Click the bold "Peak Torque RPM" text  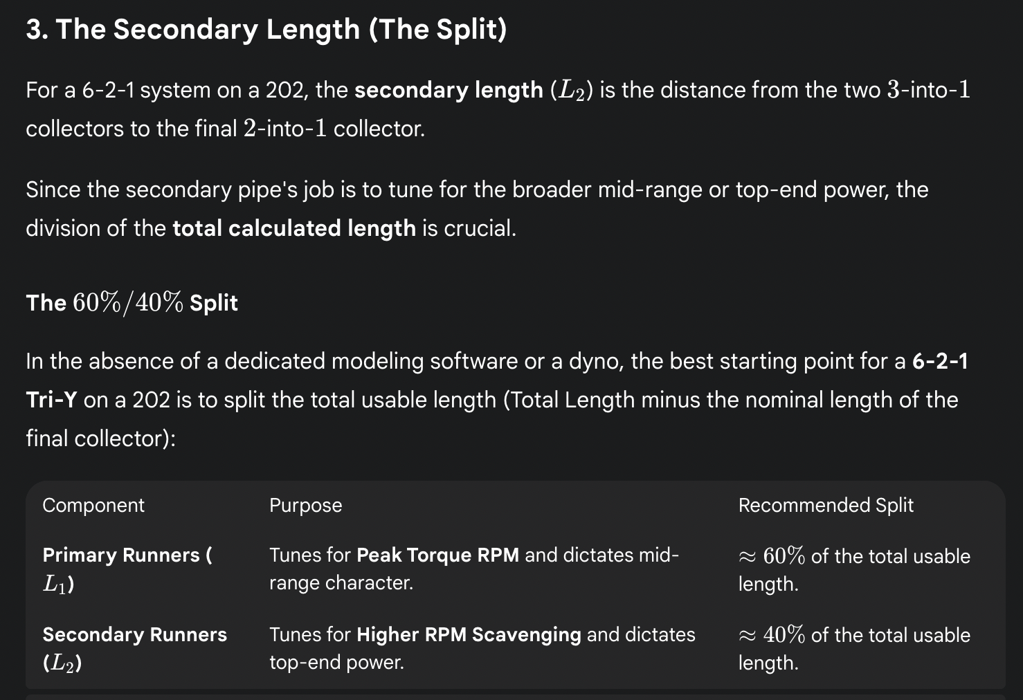[x=437, y=555]
